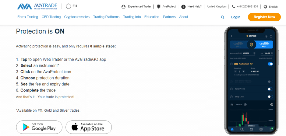Tap alert bell icon in phone app header

pyautogui.click(x=266, y=36)
